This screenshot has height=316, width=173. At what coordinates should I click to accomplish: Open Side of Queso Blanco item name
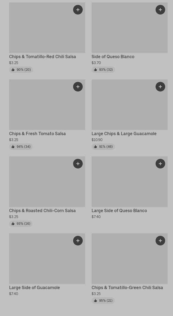click(113, 57)
